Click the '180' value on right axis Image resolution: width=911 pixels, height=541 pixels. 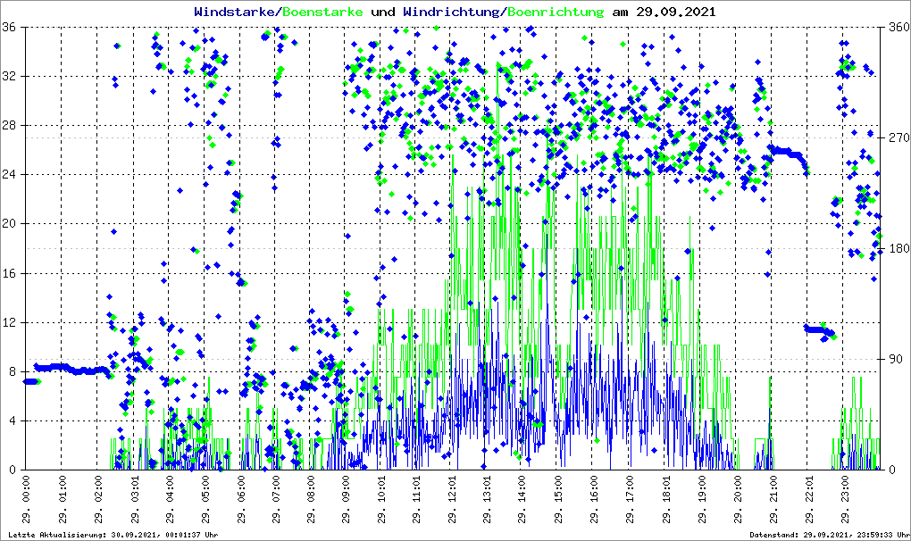(x=897, y=249)
